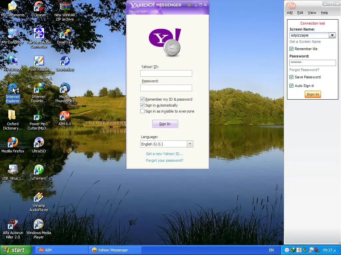The width and height of the screenshot is (341, 255).
Task: Open the Edit menu in AIM window
Action: click(x=300, y=13)
